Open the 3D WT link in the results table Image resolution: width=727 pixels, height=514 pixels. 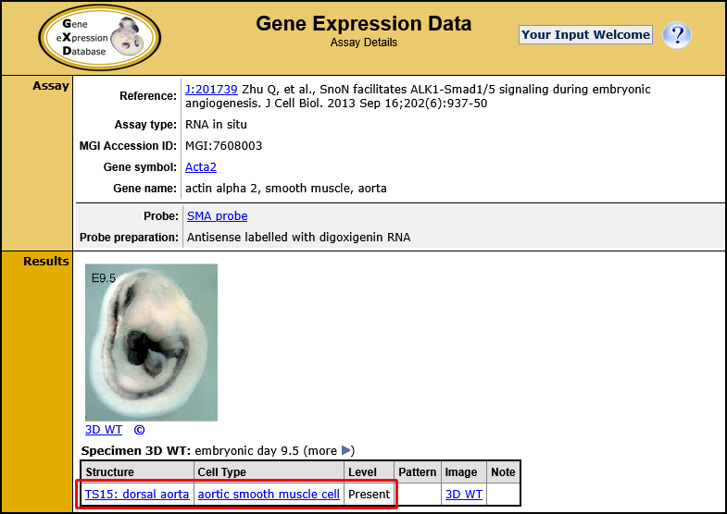464,495
